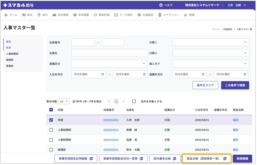Click the この条件で検索 button

tap(235, 85)
